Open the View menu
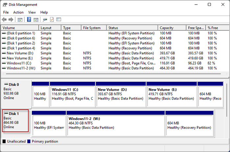This screenshot has height=152, width=230. 32,12
